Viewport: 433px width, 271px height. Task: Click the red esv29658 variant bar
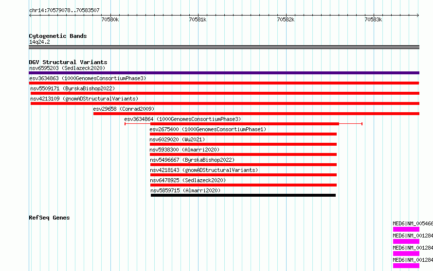click(x=256, y=114)
